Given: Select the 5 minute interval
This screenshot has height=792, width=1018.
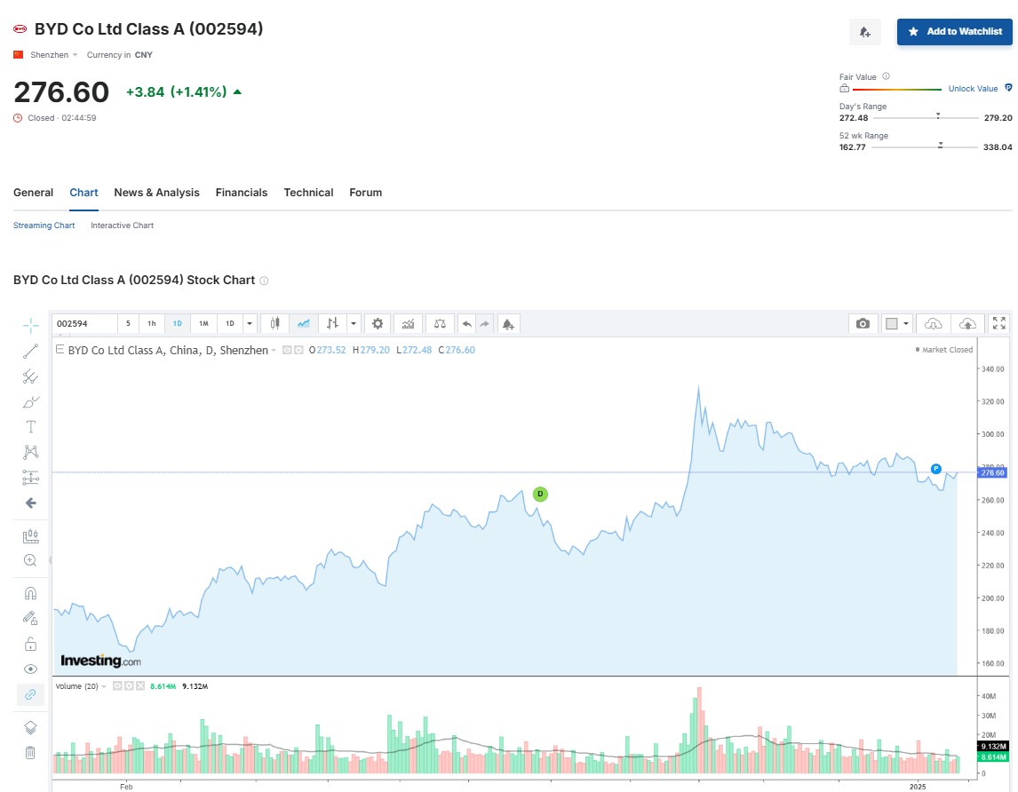Looking at the screenshot, I should [128, 323].
